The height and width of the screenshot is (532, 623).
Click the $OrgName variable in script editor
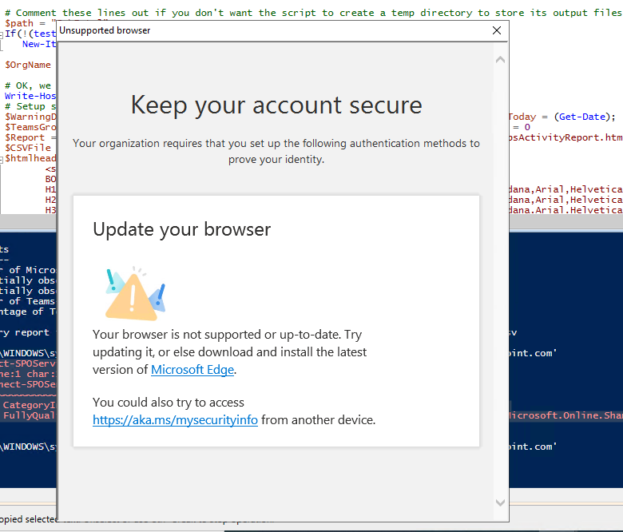pos(28,65)
